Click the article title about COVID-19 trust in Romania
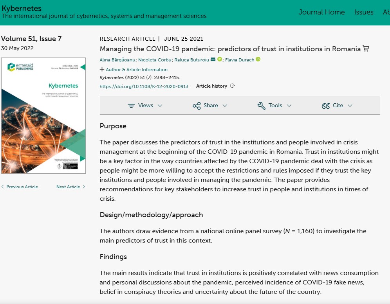 (x=230, y=49)
